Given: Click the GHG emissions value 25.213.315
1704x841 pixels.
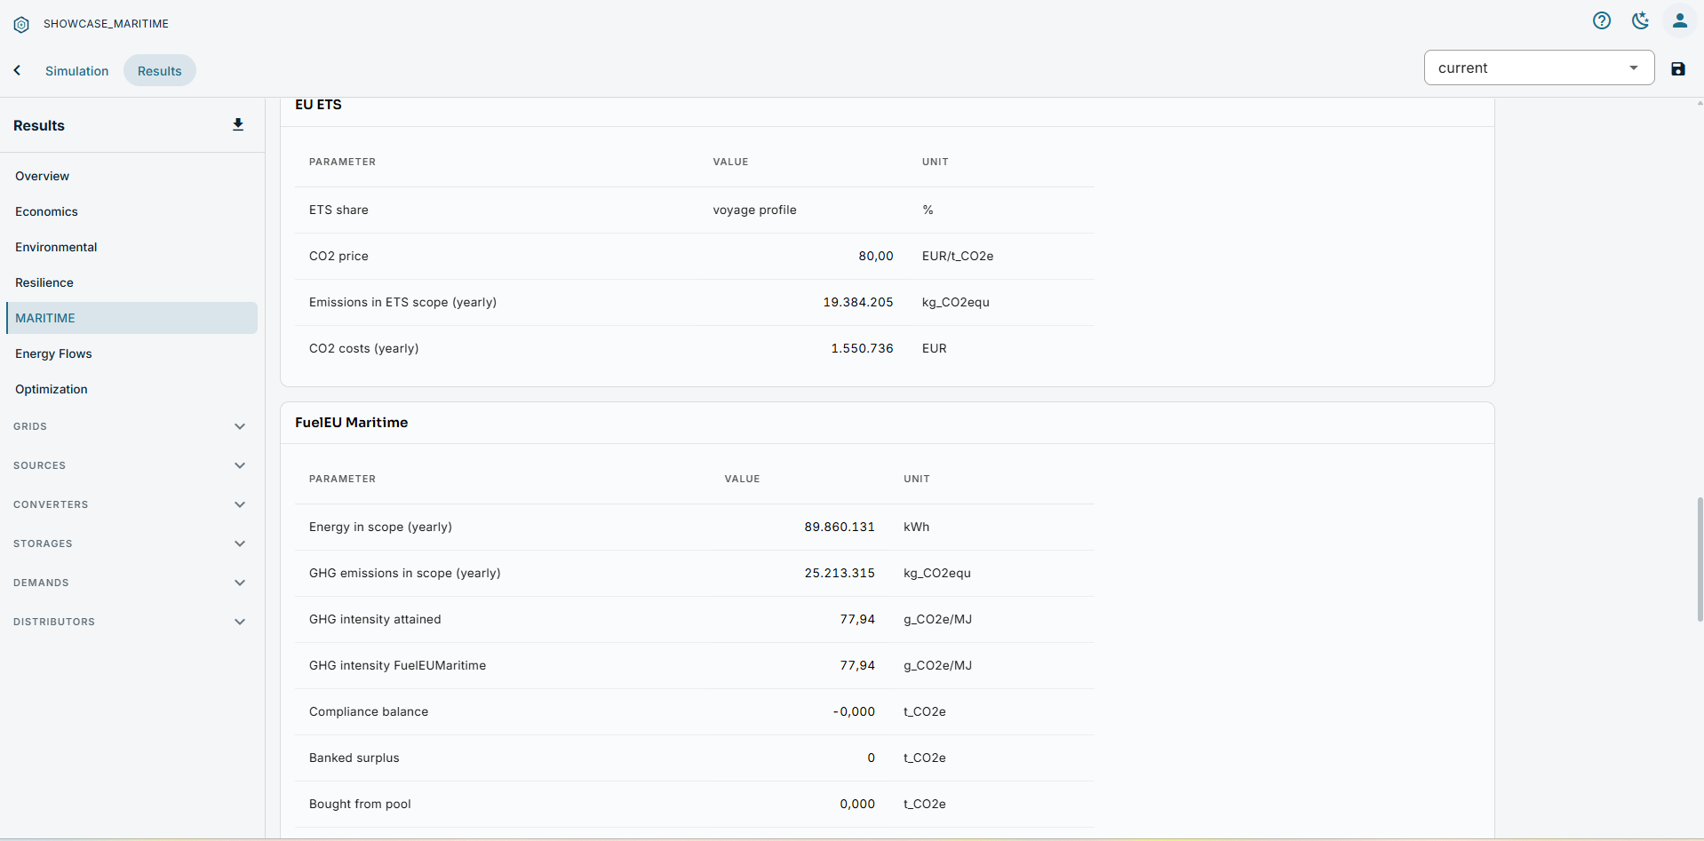Looking at the screenshot, I should (x=840, y=573).
